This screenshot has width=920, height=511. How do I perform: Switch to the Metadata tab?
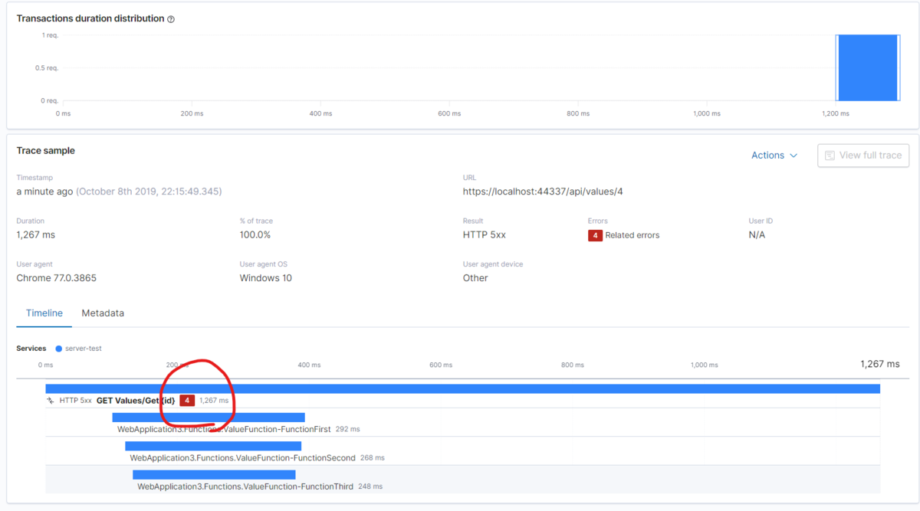point(103,313)
